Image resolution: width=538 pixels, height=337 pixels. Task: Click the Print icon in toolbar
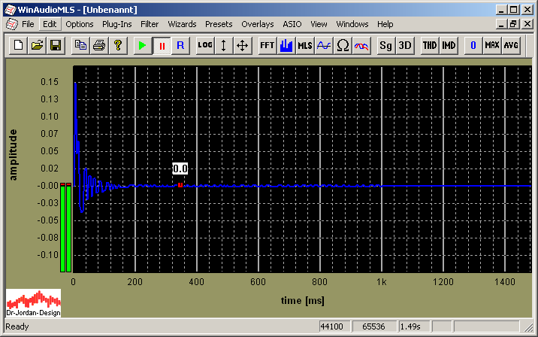click(x=98, y=45)
